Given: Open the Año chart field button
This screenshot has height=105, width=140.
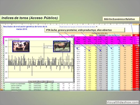Looking at the screenshot, I should (x=45, y=81).
